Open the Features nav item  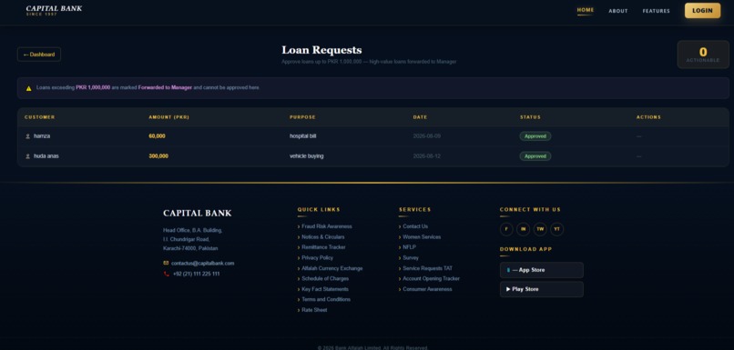point(656,11)
